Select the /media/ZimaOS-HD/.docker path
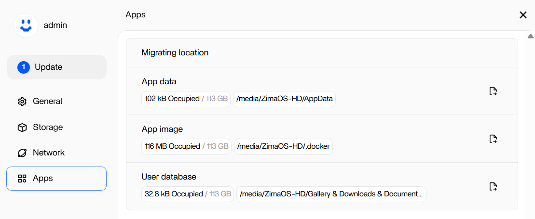This screenshot has width=535, height=219. point(283,146)
